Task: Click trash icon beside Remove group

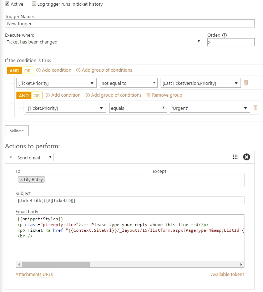Action: [148, 95]
